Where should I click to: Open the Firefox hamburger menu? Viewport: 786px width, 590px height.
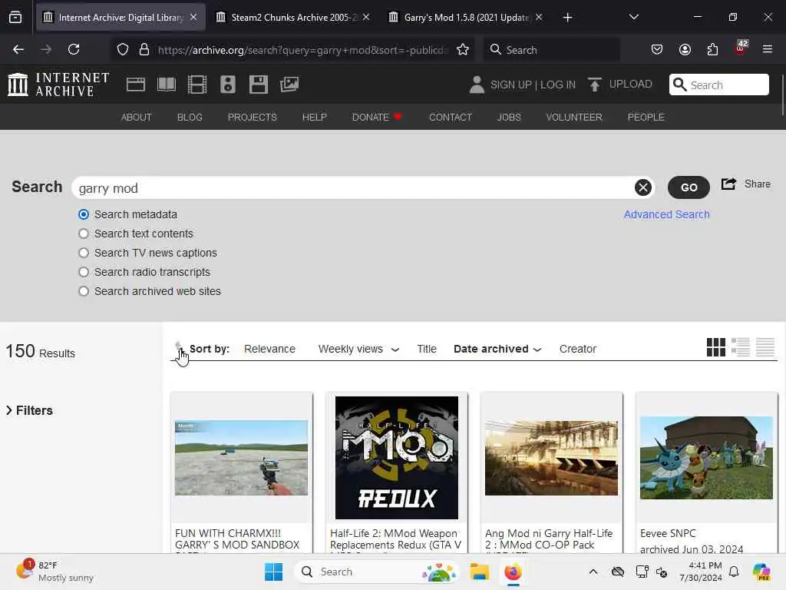(768, 49)
